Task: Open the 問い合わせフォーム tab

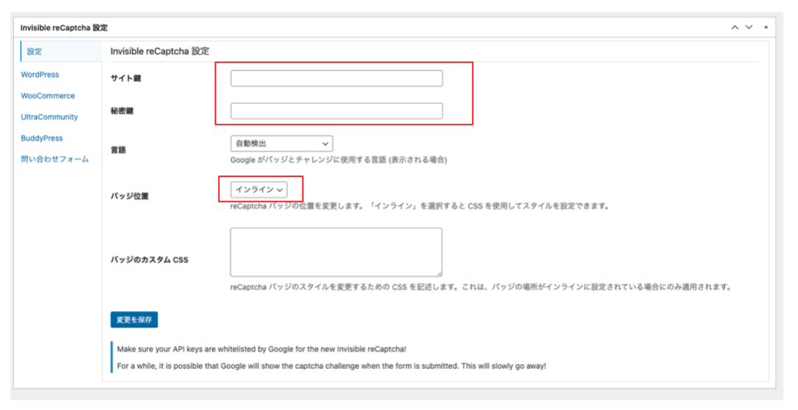Action: 55,160
